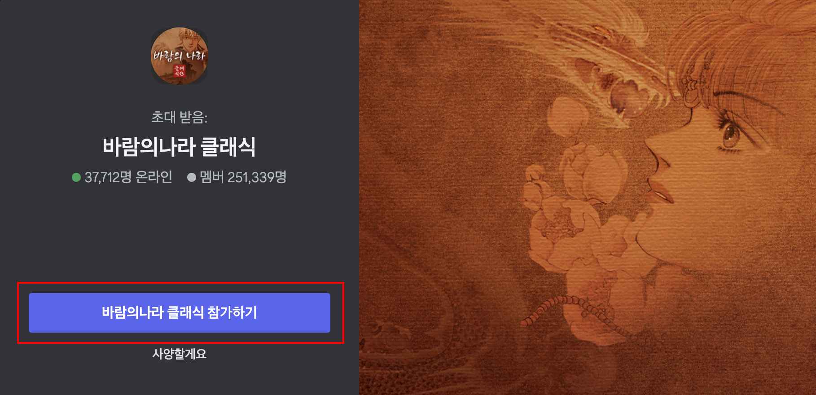The image size is (816, 395).
Task: Click the character's lips in the artwork
Action: 663,193
